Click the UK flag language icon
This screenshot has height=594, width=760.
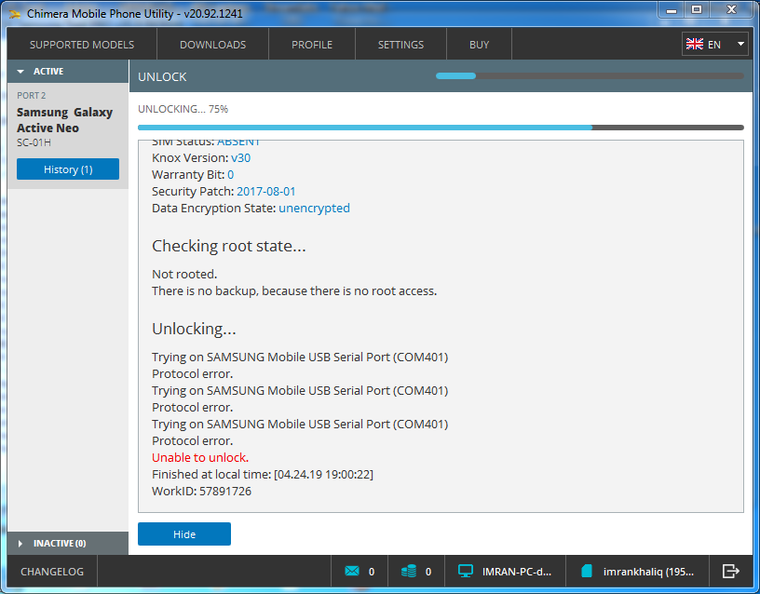pyautogui.click(x=694, y=44)
